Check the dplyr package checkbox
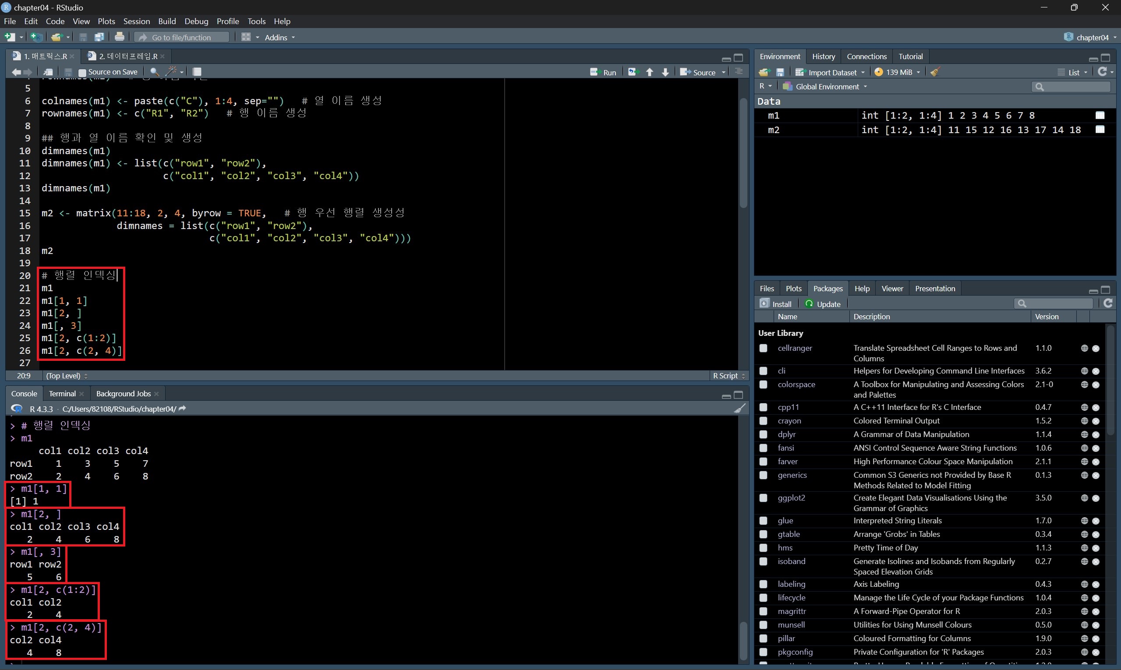The height and width of the screenshot is (670, 1121). (x=763, y=434)
